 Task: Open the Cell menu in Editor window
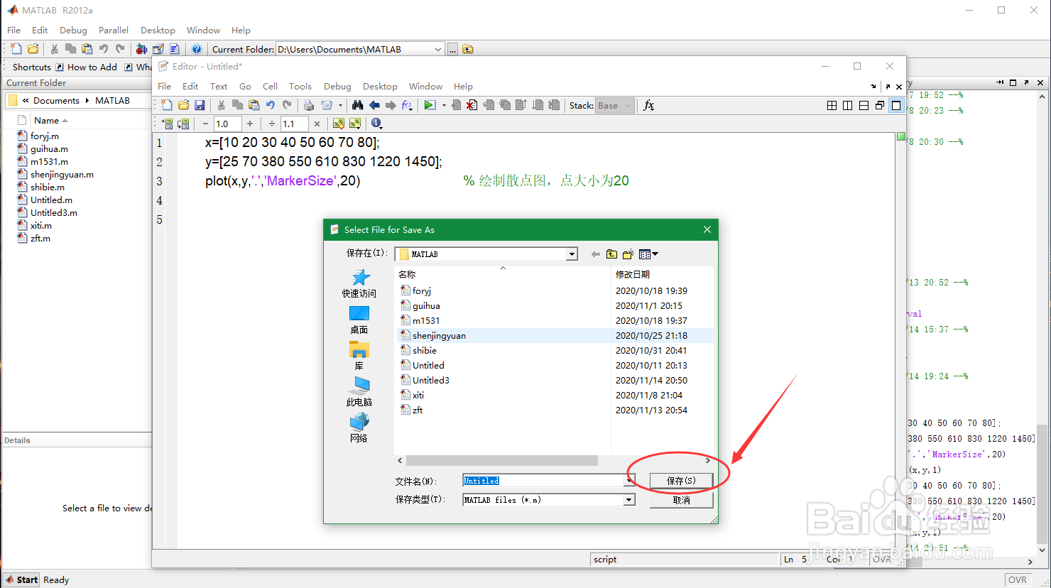270,86
